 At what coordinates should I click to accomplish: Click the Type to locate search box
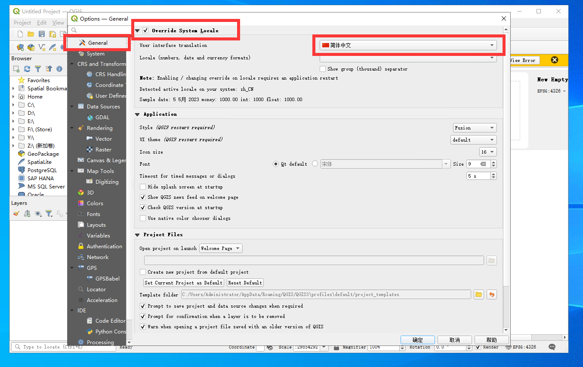(x=63, y=347)
